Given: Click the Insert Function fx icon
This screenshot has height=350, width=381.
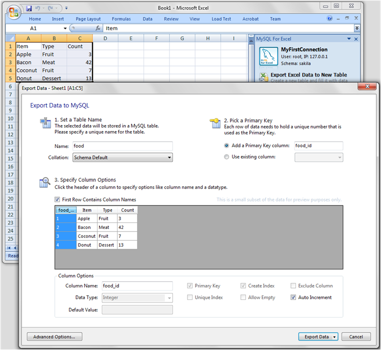Looking at the screenshot, I should click(98, 28).
